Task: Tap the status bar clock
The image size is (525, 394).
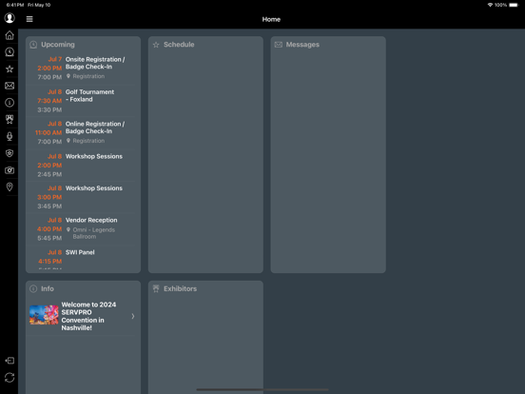Action: tap(15, 5)
